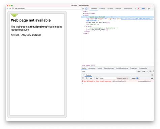Click the console prompt chevron

[83, 83]
